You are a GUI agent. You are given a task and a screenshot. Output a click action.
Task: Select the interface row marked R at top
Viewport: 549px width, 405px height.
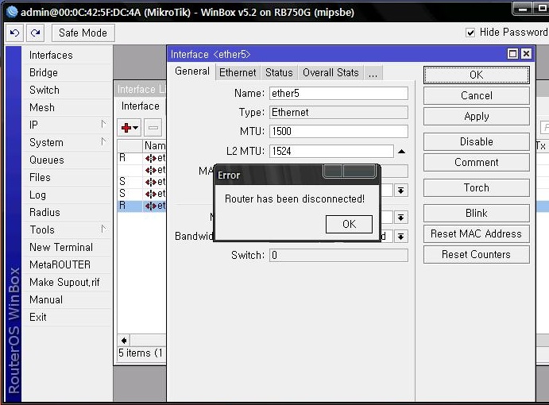pyautogui.click(x=141, y=158)
